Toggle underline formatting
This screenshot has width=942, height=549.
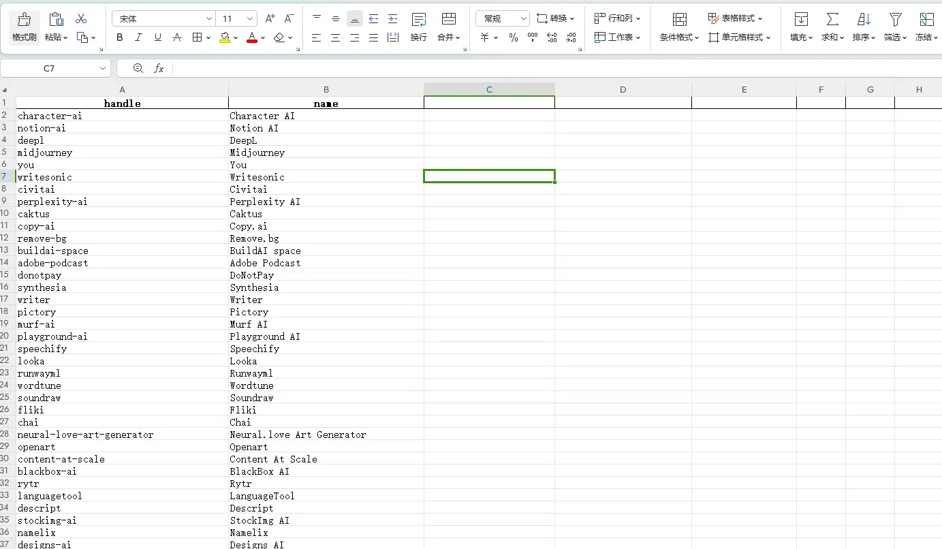click(158, 37)
